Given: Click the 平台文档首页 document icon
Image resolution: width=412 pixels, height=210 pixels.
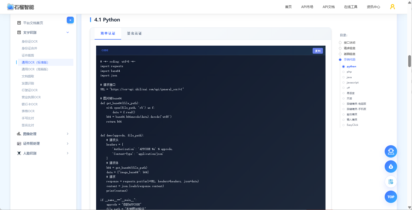Looking at the screenshot, I should 19,23.
